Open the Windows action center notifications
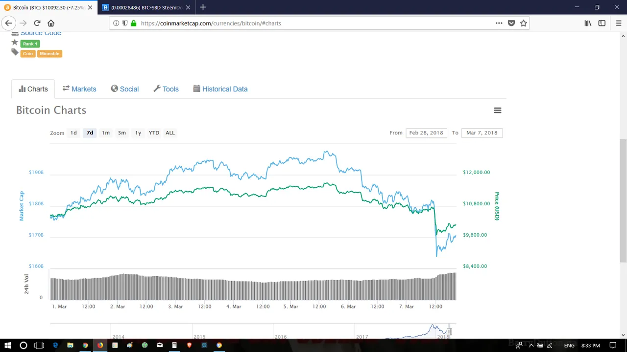The image size is (627, 352). point(613,345)
